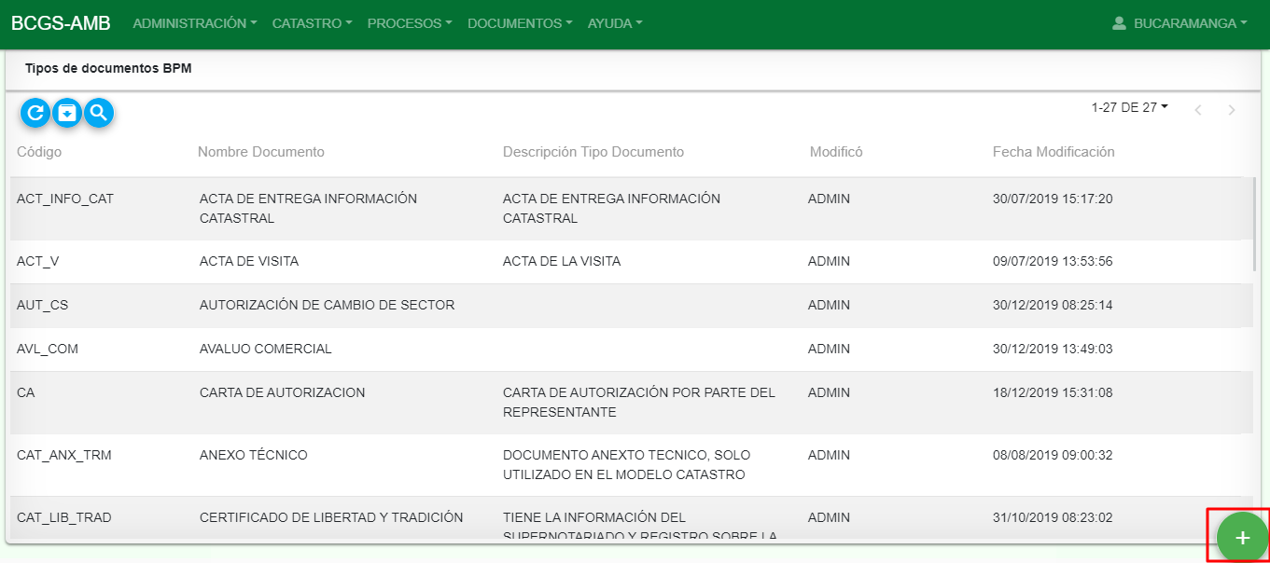
Task: Click the archive/download box icon
Action: 67,114
